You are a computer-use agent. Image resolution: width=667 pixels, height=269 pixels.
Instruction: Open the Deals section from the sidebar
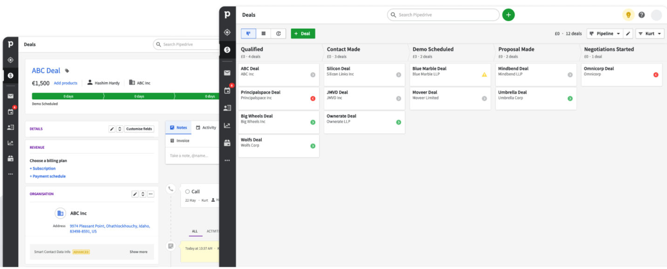(227, 50)
